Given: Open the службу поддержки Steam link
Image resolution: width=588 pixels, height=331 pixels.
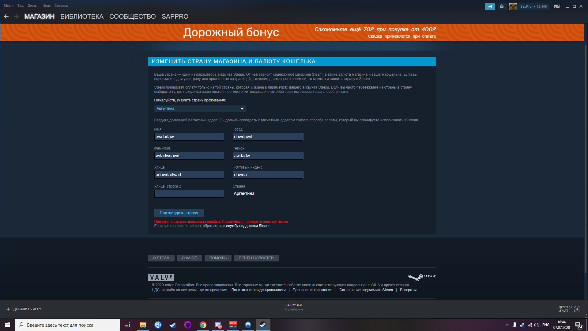Looking at the screenshot, I should (248, 226).
